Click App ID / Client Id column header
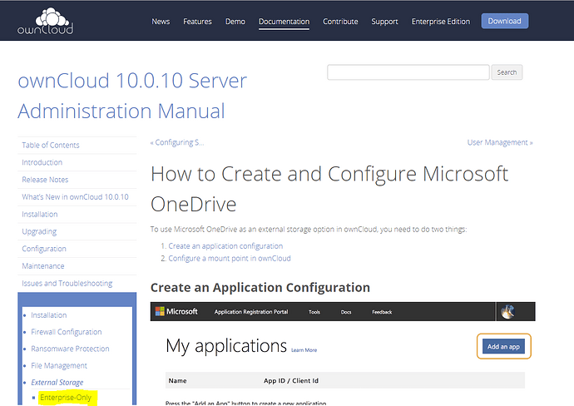This screenshot has height=406, width=574. click(x=291, y=381)
